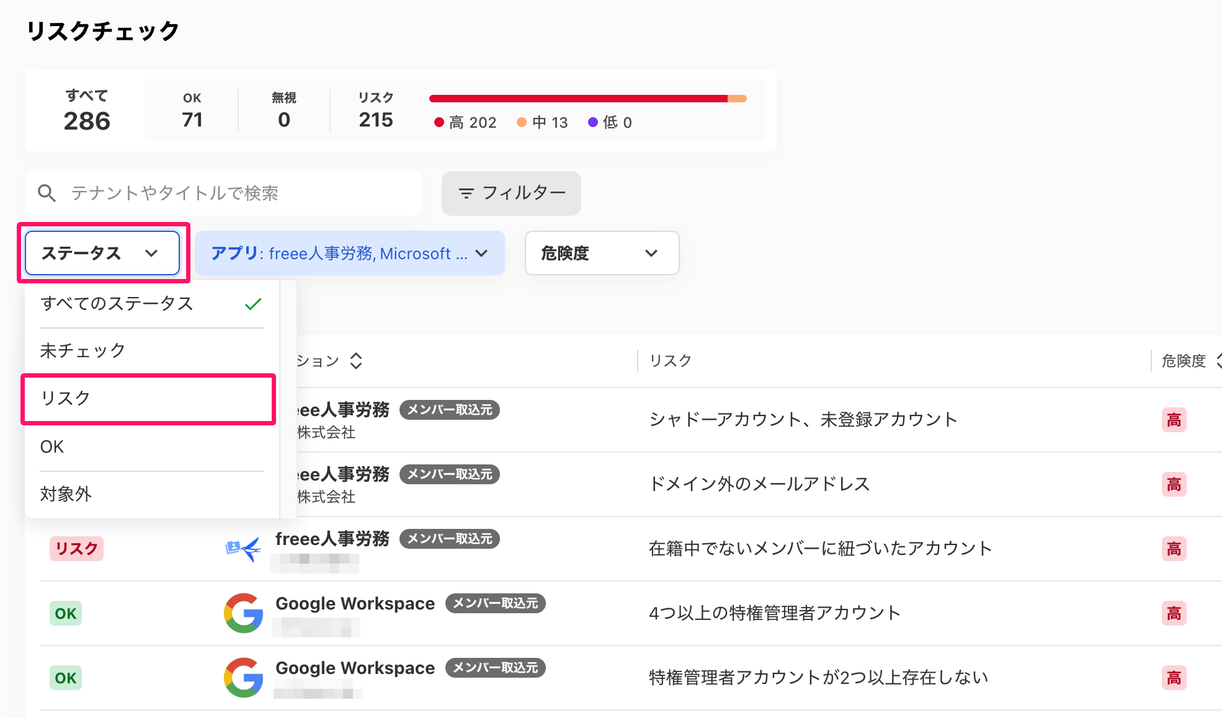Click メンバー取込元 tag on 在籍中でない row

(x=450, y=539)
